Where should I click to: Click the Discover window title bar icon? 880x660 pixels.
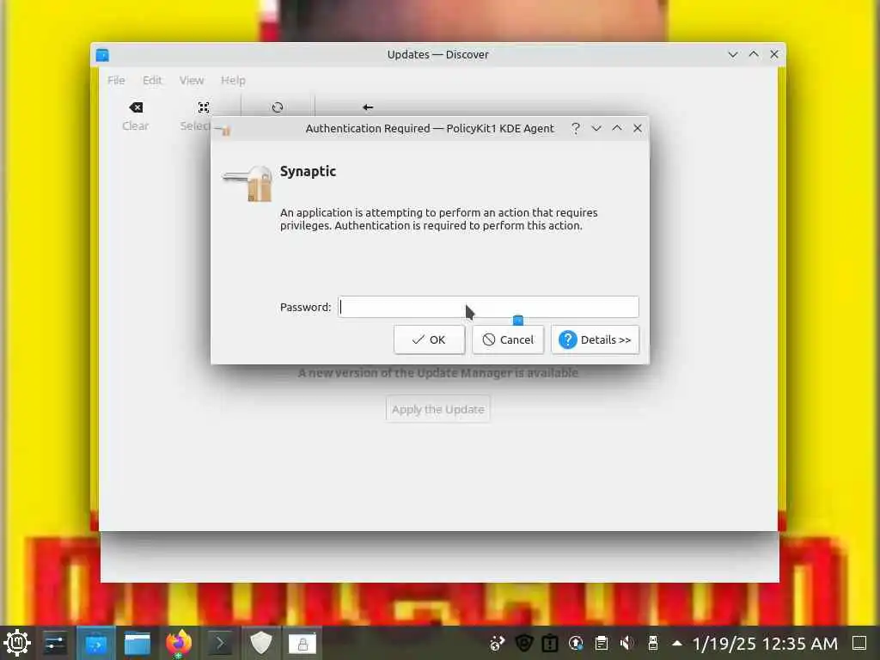point(102,55)
